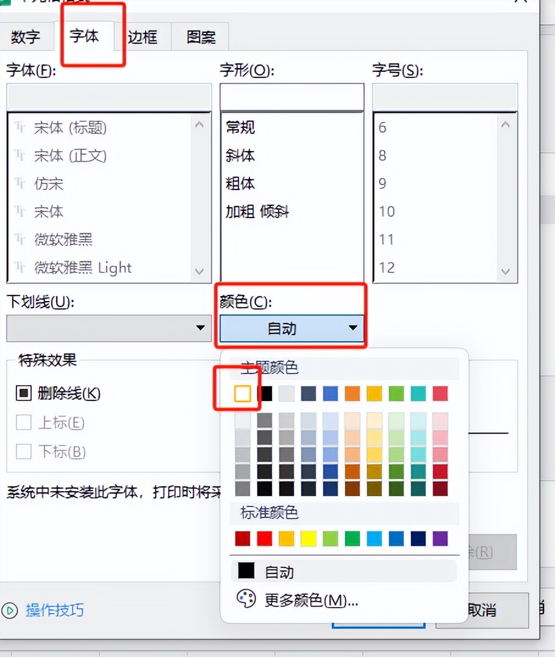Select font 仿宋
This screenshot has width=555, height=657.
[x=49, y=183]
